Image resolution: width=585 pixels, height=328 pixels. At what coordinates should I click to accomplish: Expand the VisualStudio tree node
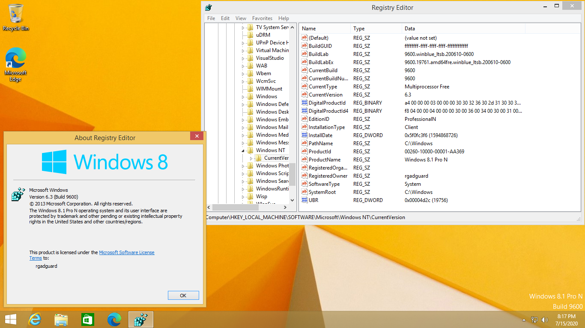click(243, 59)
